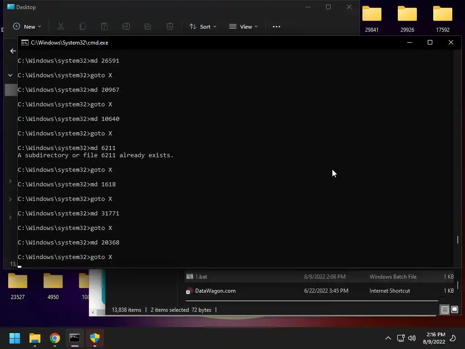This screenshot has width=465, height=349.
Task: Maximize the cmd.exe window
Action: point(430,42)
